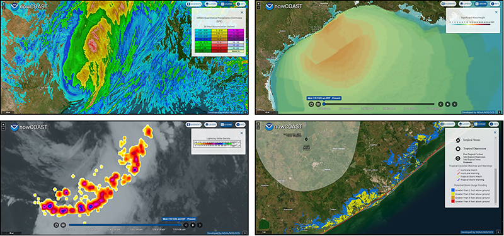Open BASEMAPS in the storm surge map panel
This screenshot has height=236, width=504.
point(448,124)
